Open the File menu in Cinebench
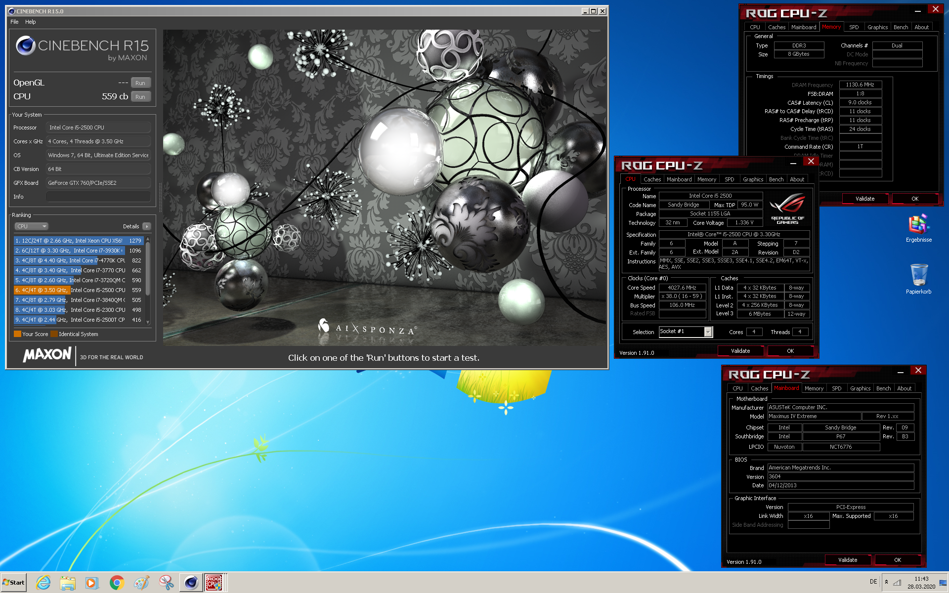This screenshot has height=593, width=949. (x=14, y=22)
